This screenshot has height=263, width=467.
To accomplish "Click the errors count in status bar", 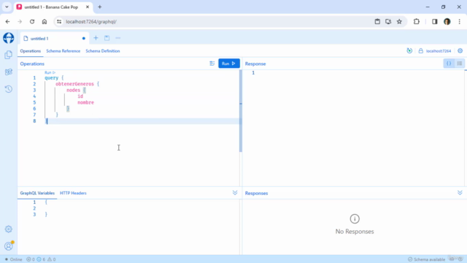I will click(x=31, y=259).
